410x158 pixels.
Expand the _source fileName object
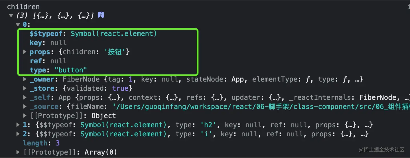pos(25,107)
